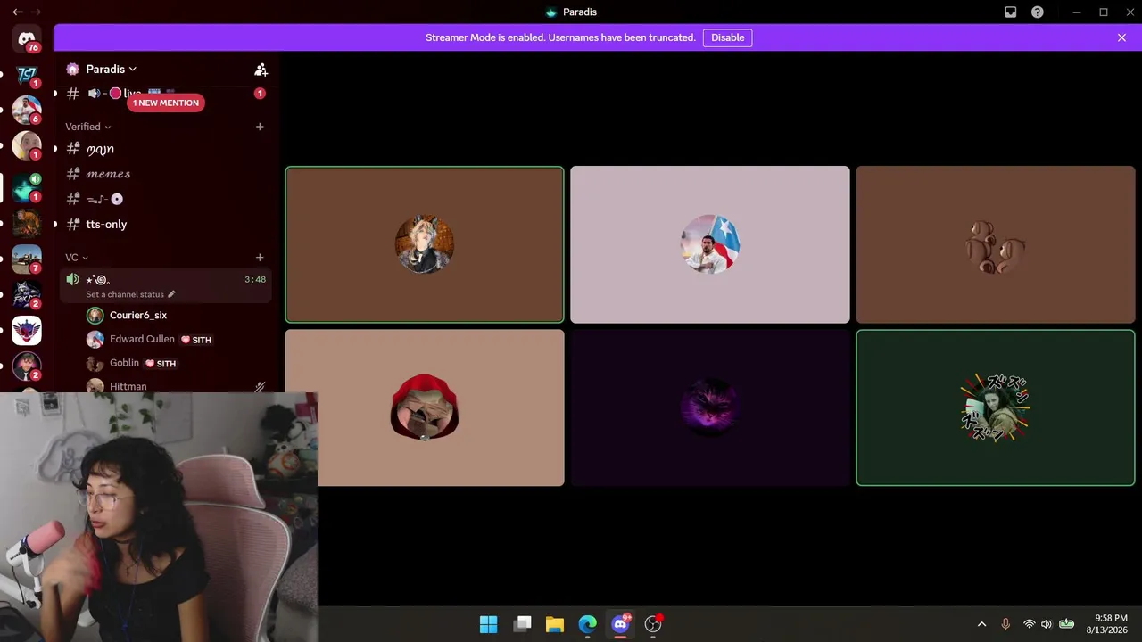This screenshot has width=1142, height=642.
Task: Launch File Explorer from taskbar
Action: [555, 624]
